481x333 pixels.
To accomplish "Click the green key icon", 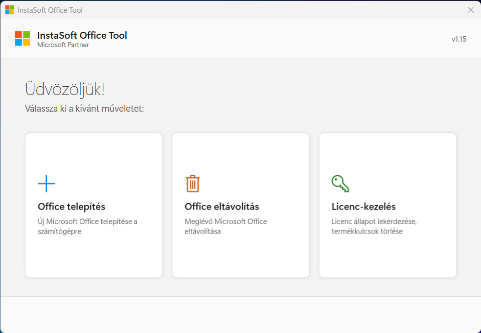I will [x=340, y=184].
